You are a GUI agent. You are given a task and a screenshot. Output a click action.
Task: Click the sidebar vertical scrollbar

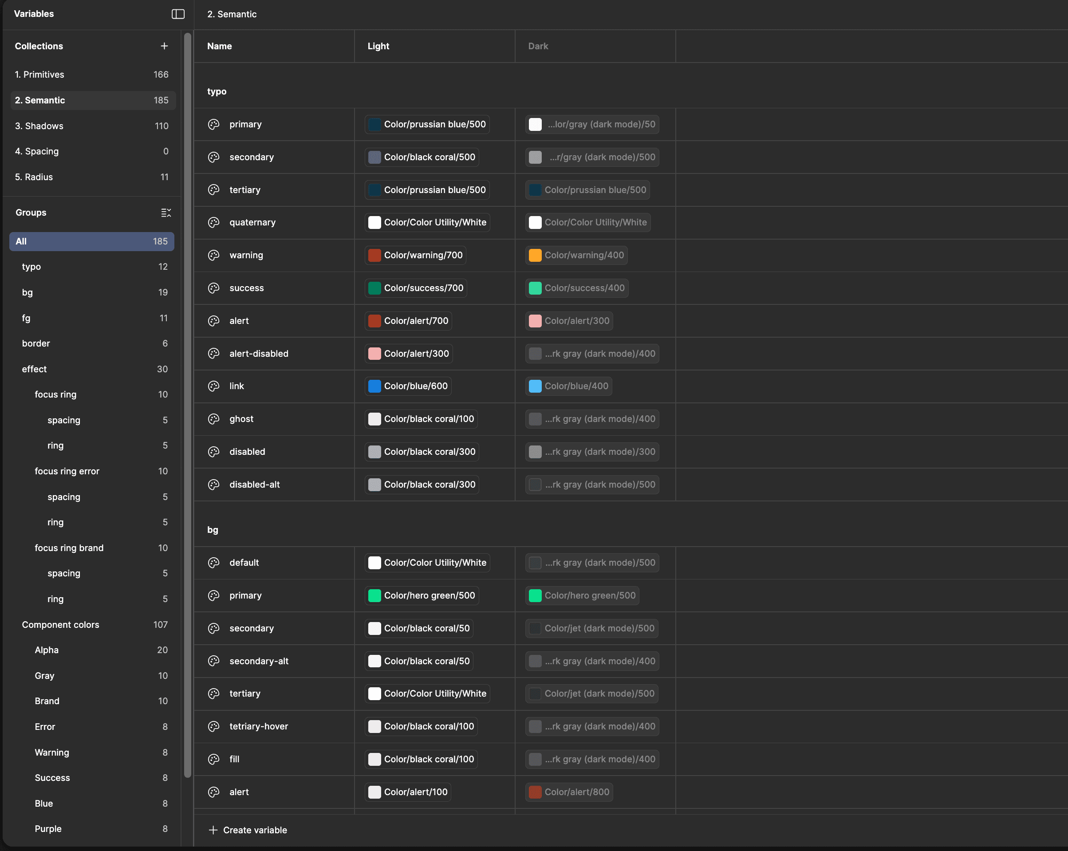pos(187,396)
